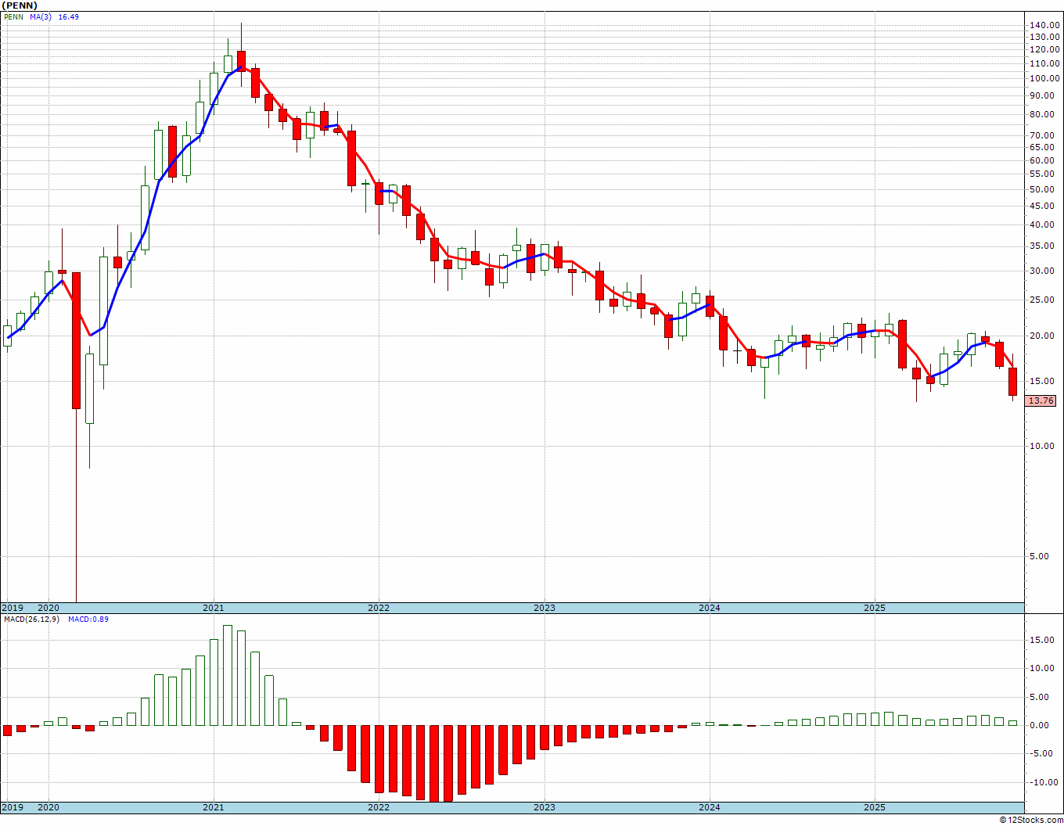Click 2025 on the price chart time axis
The height and width of the screenshot is (826, 1064).
pyautogui.click(x=875, y=608)
